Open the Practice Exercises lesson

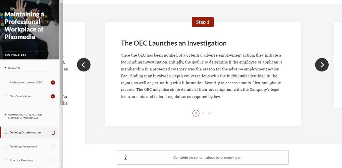(x=22, y=160)
